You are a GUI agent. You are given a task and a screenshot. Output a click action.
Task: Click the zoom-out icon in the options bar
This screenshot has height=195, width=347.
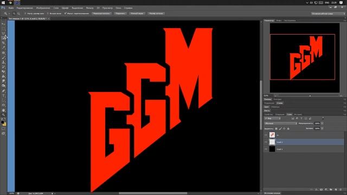18,14
